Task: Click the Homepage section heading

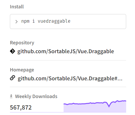Action: coord(22,70)
